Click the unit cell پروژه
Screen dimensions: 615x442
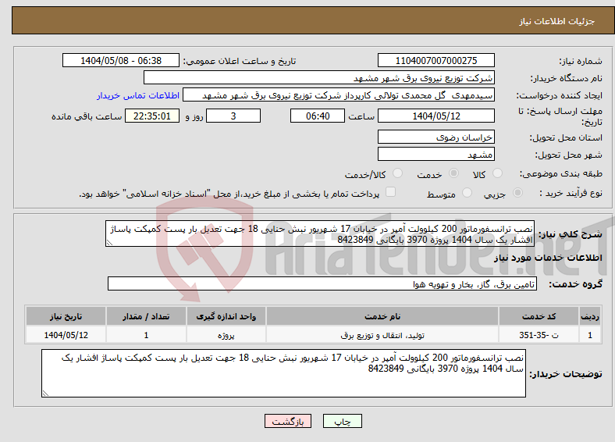coord(226,335)
